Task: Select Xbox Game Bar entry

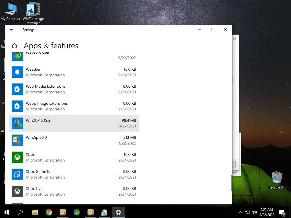Action: 74,175
